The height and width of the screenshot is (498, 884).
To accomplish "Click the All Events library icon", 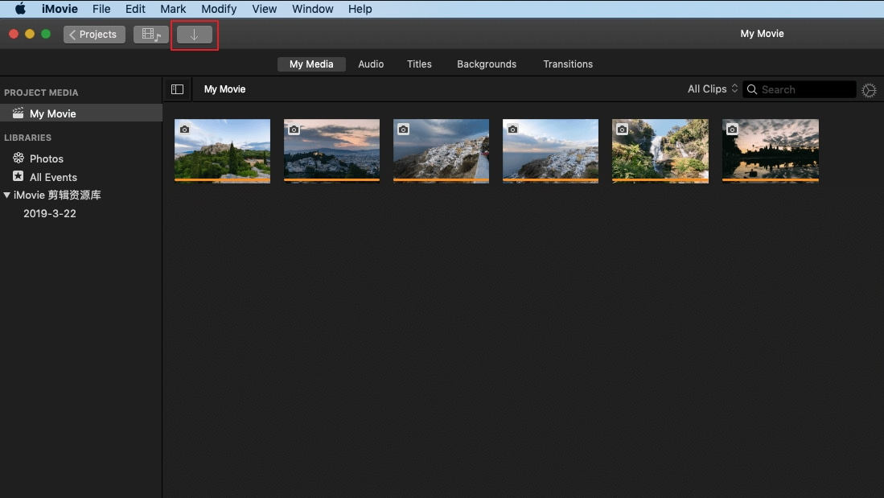I will (x=19, y=176).
